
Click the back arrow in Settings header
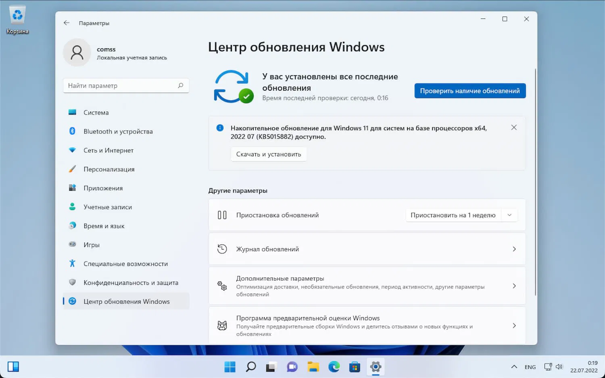pos(67,23)
